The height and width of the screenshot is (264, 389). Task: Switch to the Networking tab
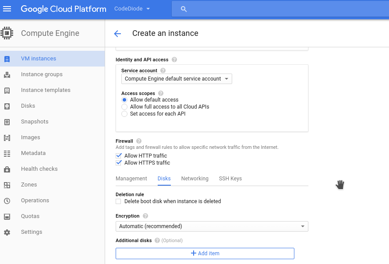[195, 179]
